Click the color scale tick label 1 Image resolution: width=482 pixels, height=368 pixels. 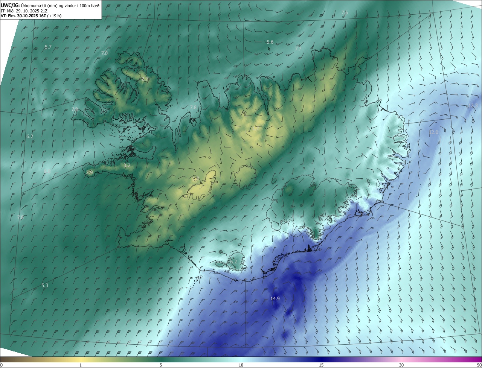81,365
